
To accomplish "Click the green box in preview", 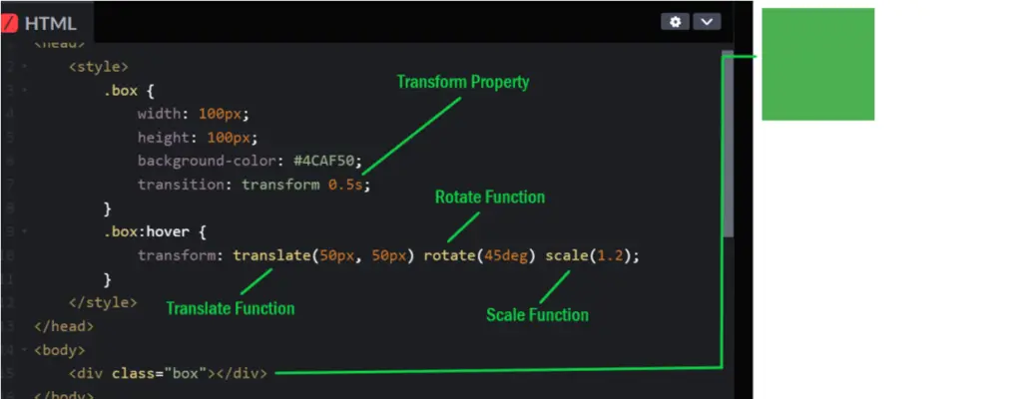I will [818, 64].
